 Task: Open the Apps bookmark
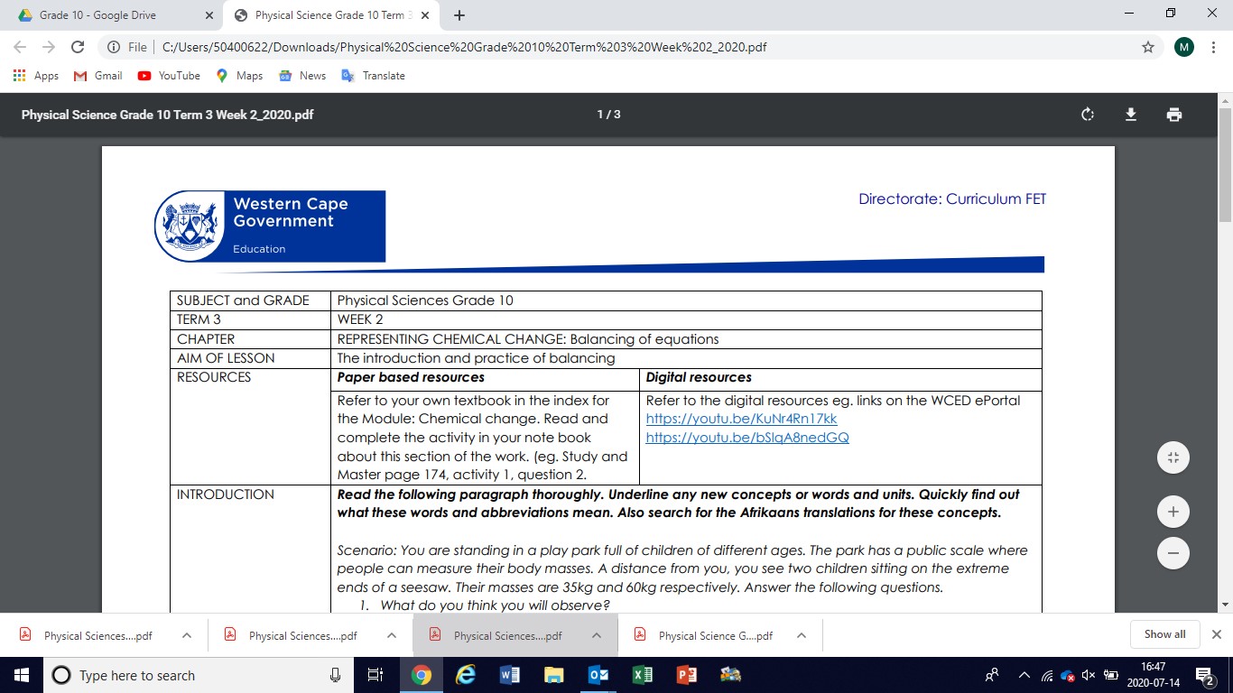pos(37,76)
